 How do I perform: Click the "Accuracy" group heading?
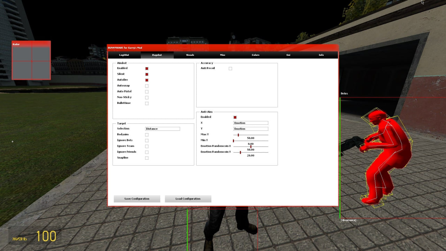click(207, 63)
